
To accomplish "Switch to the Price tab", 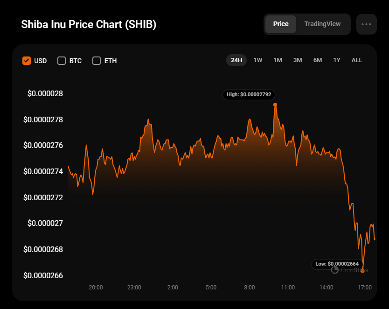I will [281, 24].
